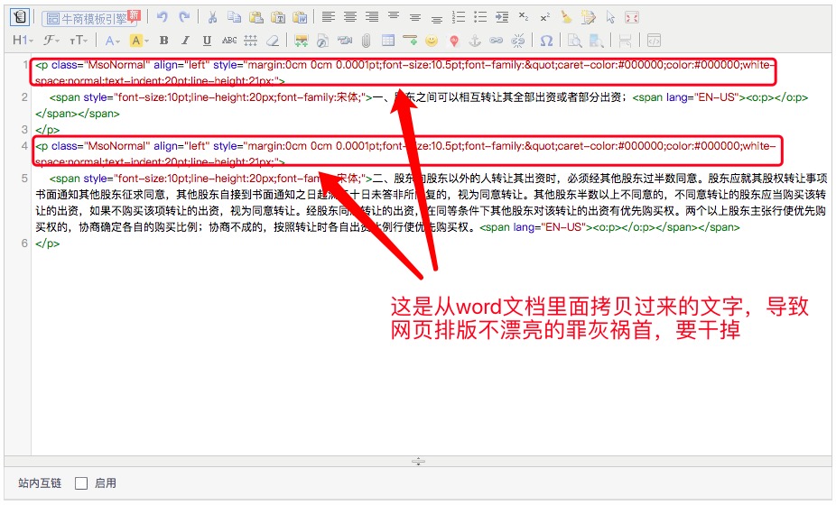Viewport: 836px width, 505px height.
Task: Increase paragraph indent
Action: 502,17
